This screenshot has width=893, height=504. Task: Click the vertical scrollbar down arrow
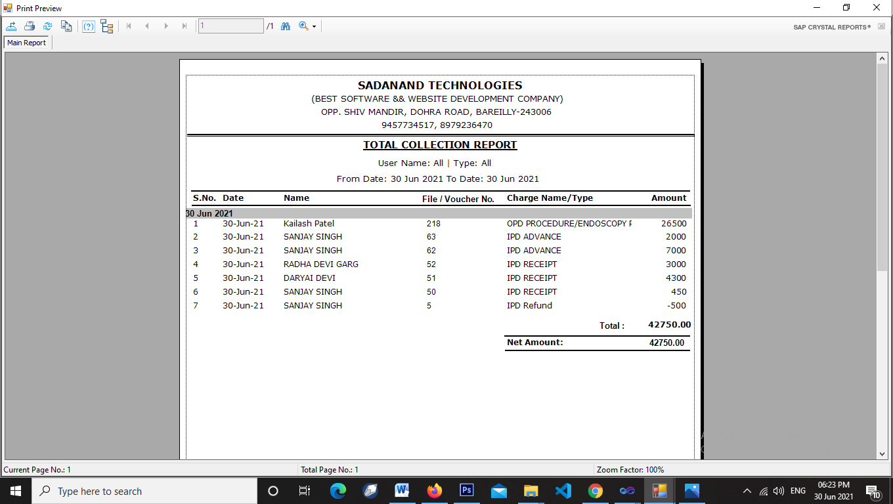882,453
